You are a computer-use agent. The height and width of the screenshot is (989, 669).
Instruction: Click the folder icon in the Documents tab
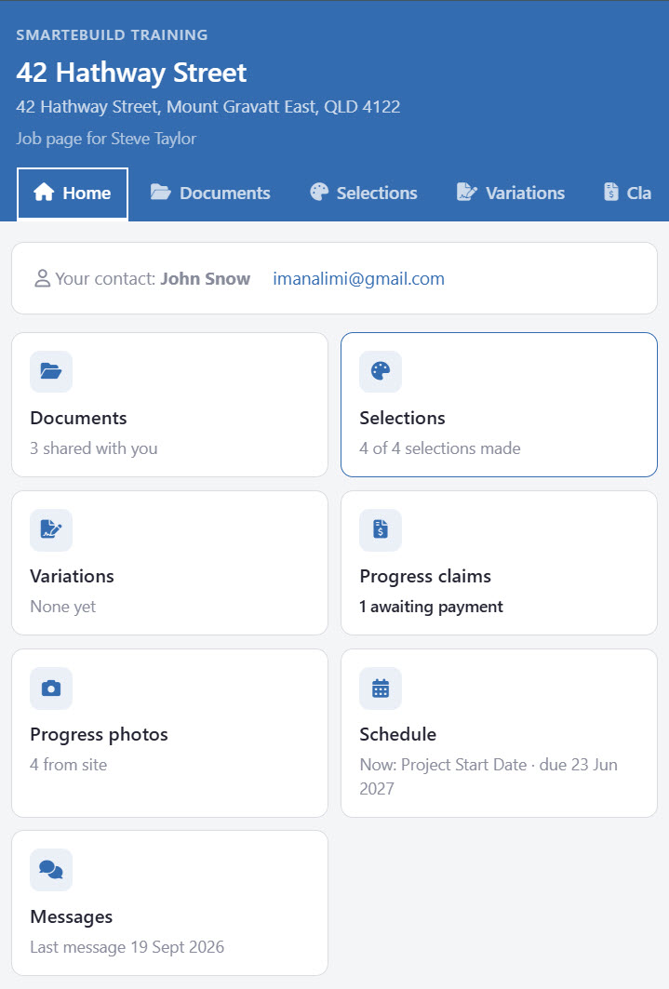[x=160, y=193]
